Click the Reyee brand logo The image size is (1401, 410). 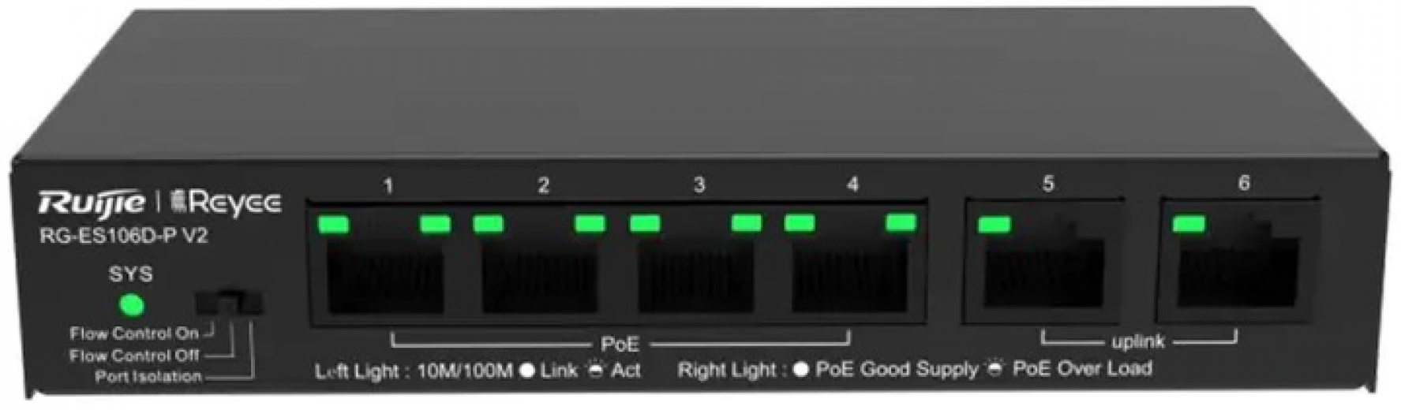[x=226, y=203]
